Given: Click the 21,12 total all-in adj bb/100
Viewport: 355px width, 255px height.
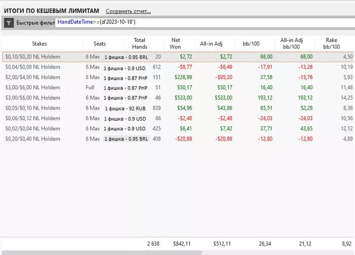Looking at the screenshot, I should pos(305,244).
